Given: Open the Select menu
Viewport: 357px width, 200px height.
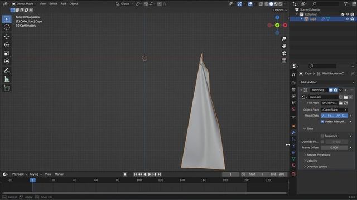Looking at the screenshot, I should coord(53,4).
